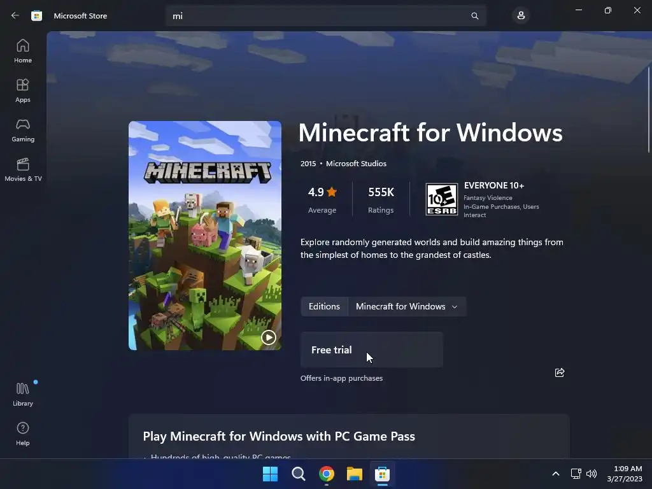Click 'Offers in-app purchases' text
This screenshot has width=652, height=489.
[x=341, y=378]
